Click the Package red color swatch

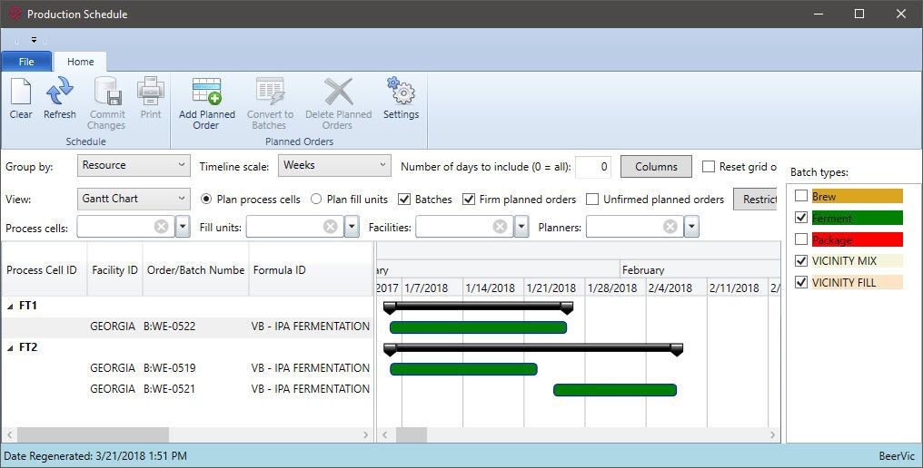tap(857, 239)
